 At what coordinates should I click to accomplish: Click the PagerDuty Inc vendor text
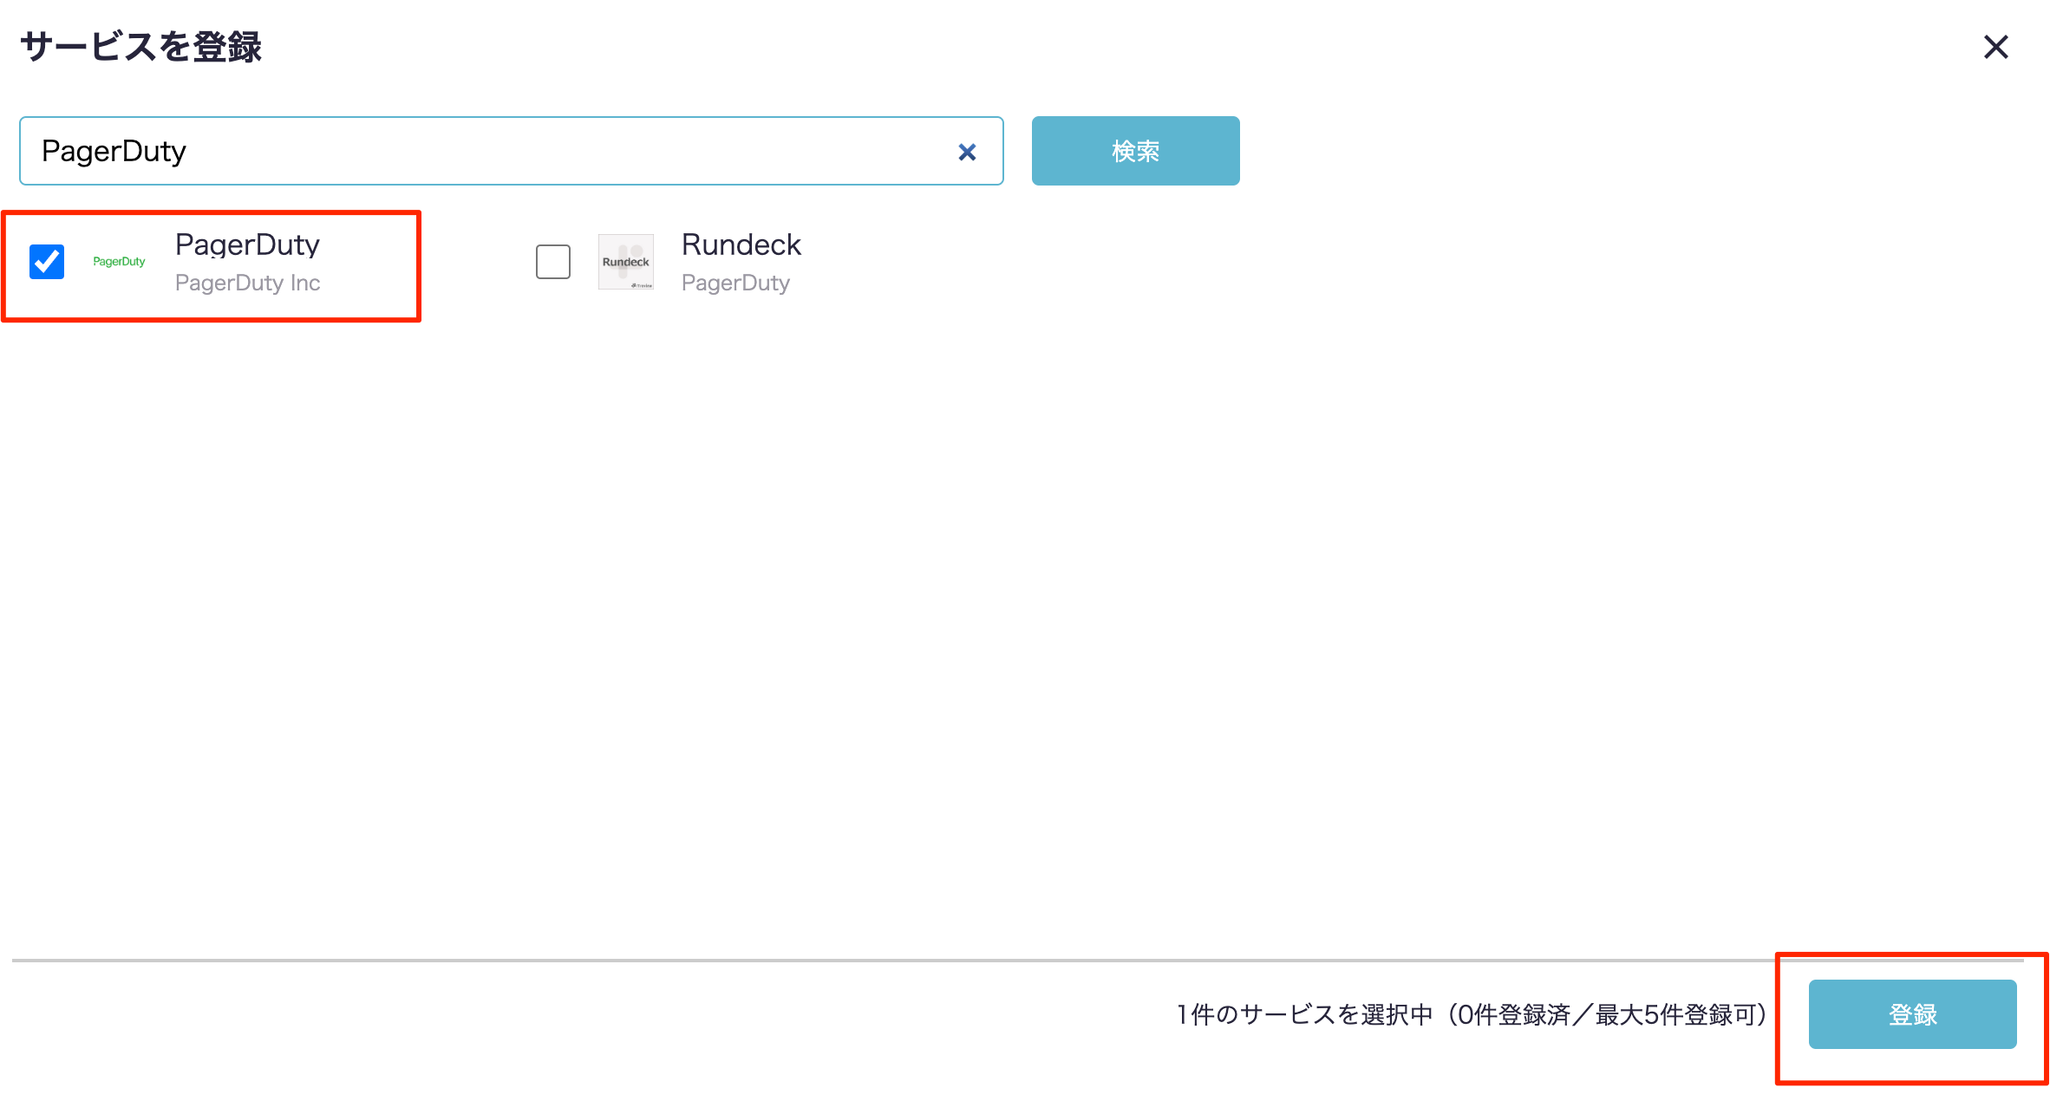click(x=247, y=283)
